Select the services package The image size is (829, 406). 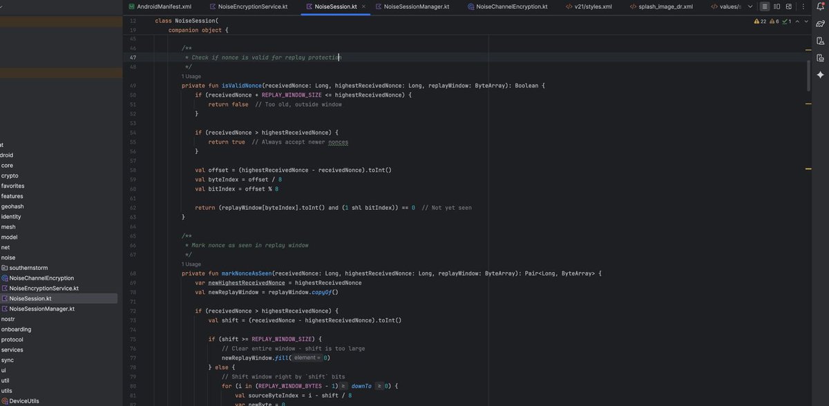[x=12, y=349]
